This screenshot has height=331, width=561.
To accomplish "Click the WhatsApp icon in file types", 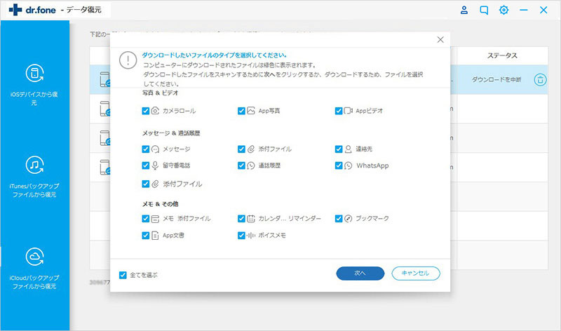I will point(348,166).
